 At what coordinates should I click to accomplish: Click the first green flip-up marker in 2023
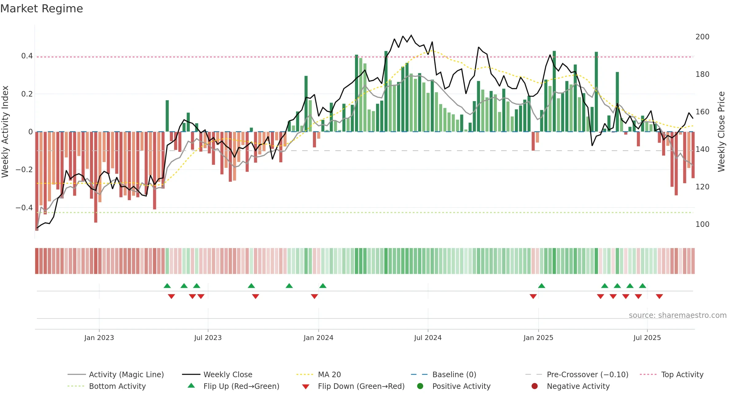tap(167, 286)
